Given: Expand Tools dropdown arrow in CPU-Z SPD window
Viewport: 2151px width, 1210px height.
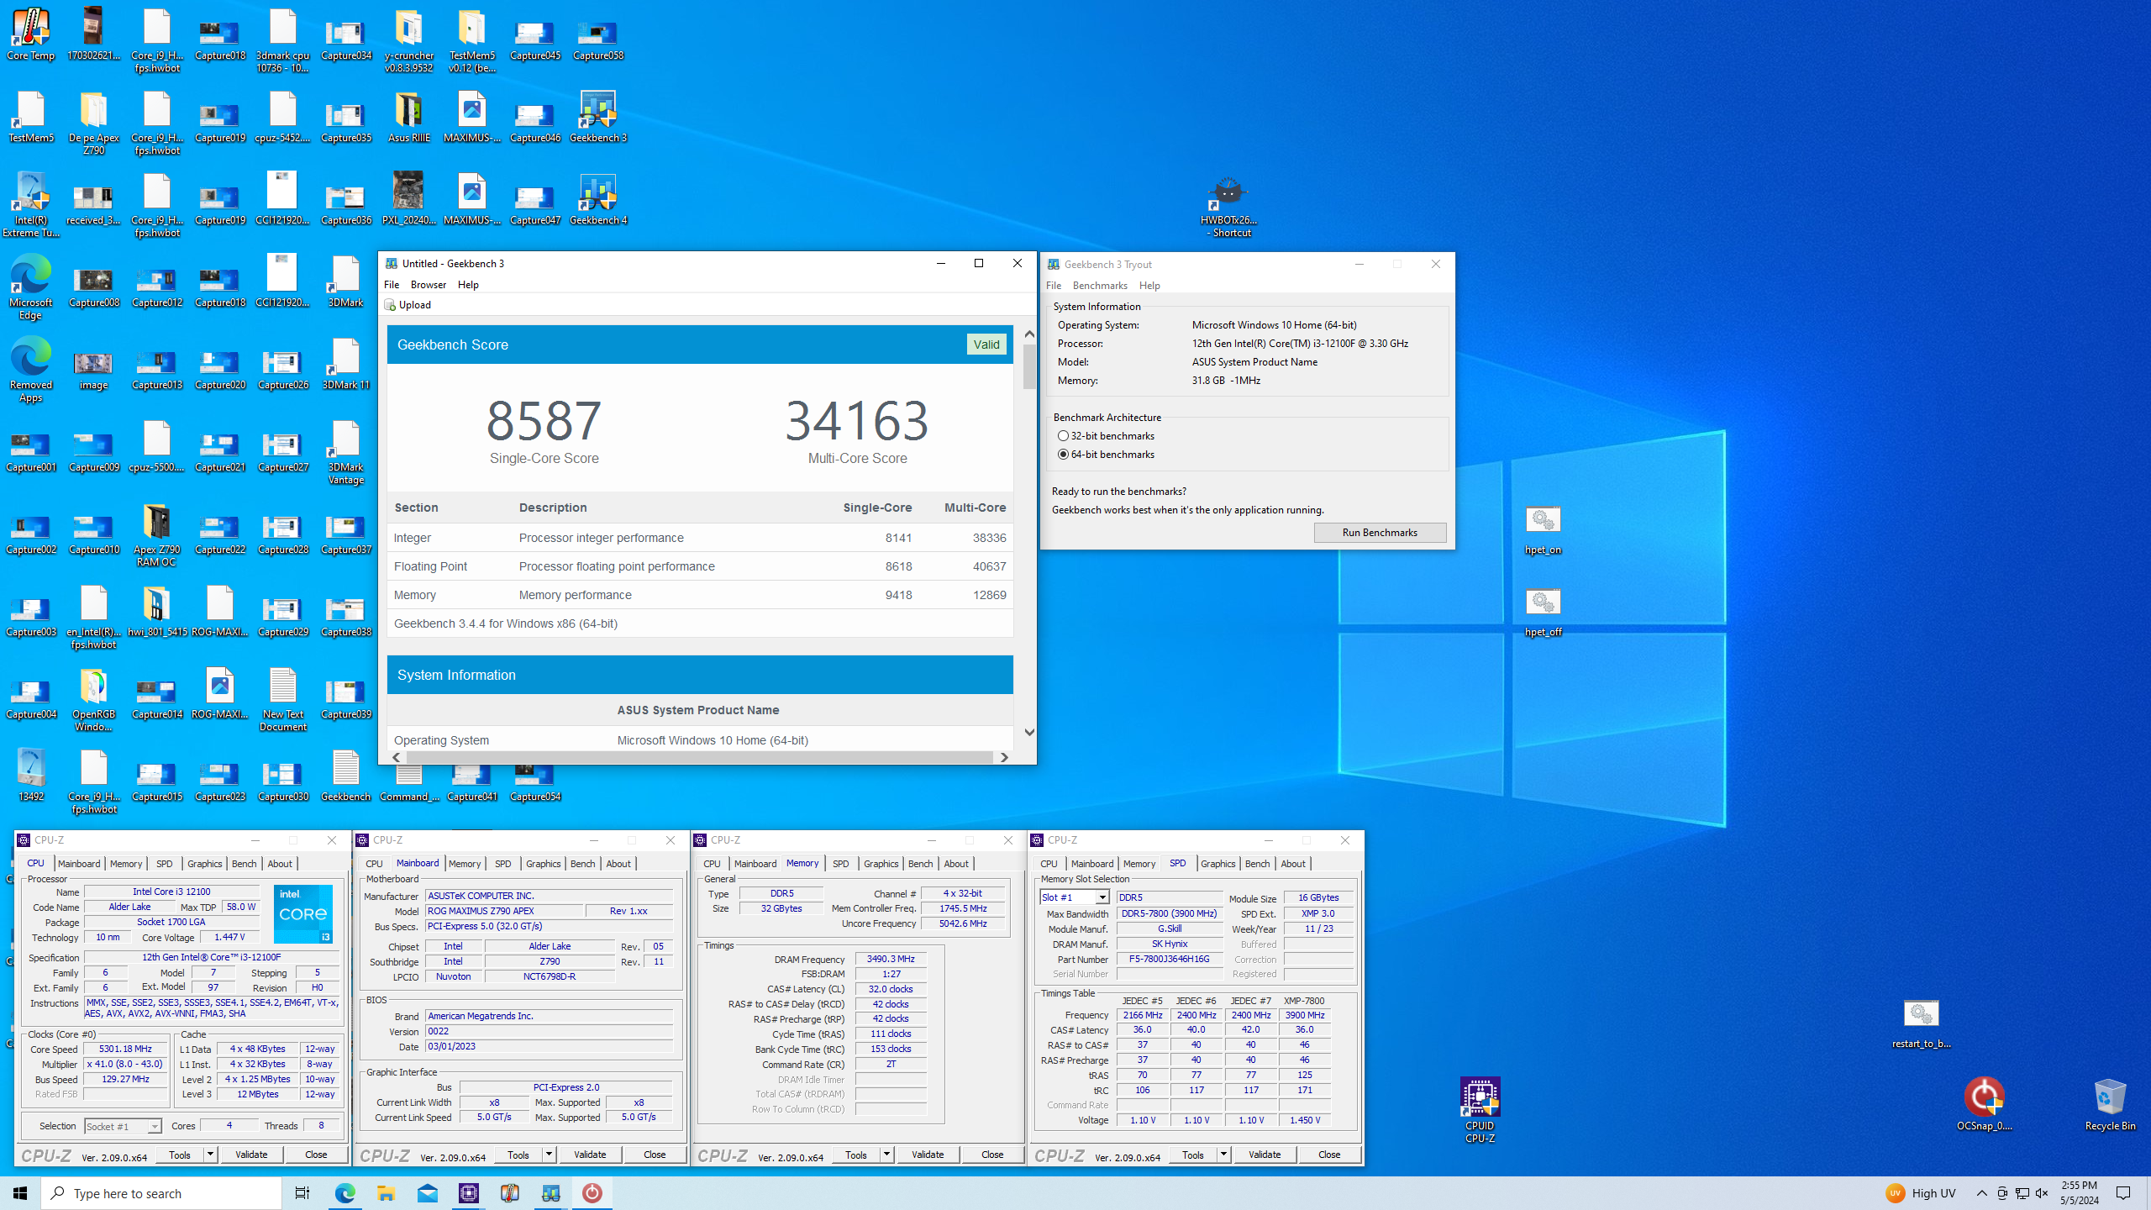Looking at the screenshot, I should [x=1223, y=1155].
